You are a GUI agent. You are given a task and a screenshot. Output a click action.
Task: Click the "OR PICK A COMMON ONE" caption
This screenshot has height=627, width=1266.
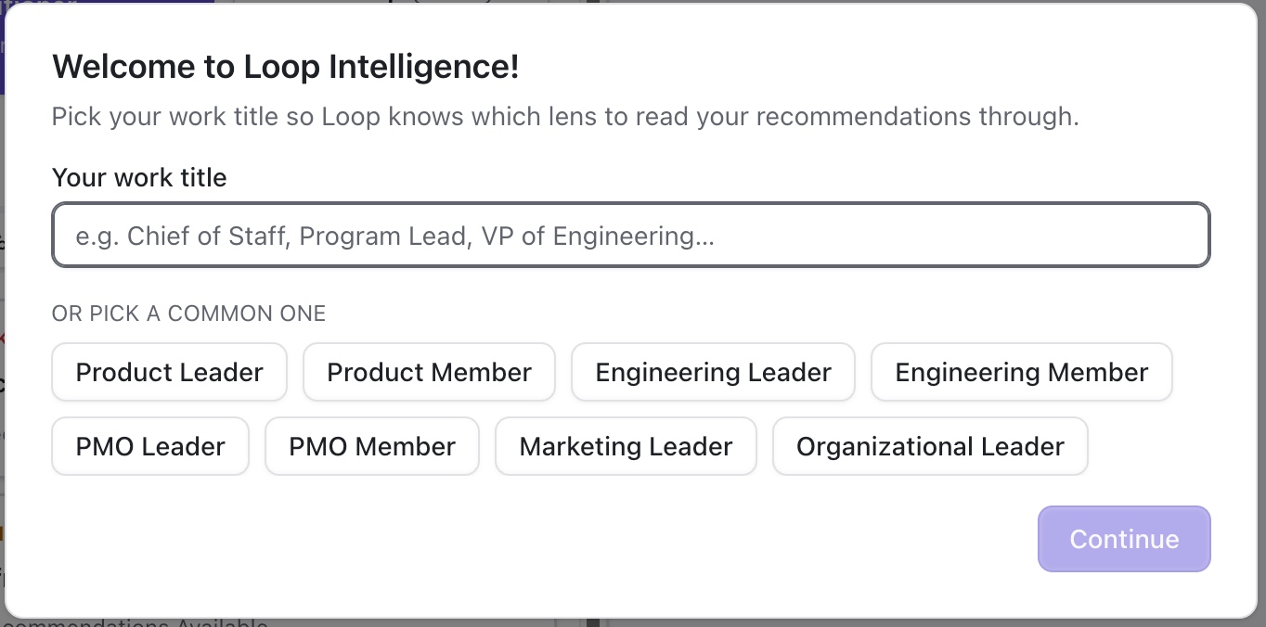coord(189,313)
